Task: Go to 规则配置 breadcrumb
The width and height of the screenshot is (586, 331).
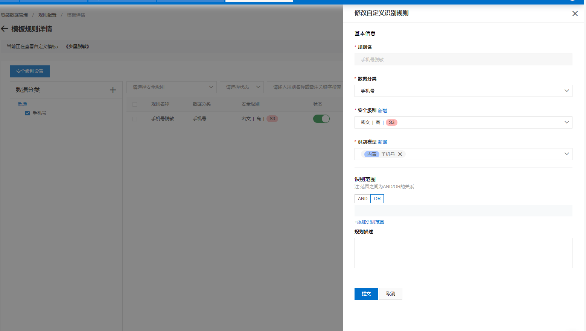Action: 47,15
